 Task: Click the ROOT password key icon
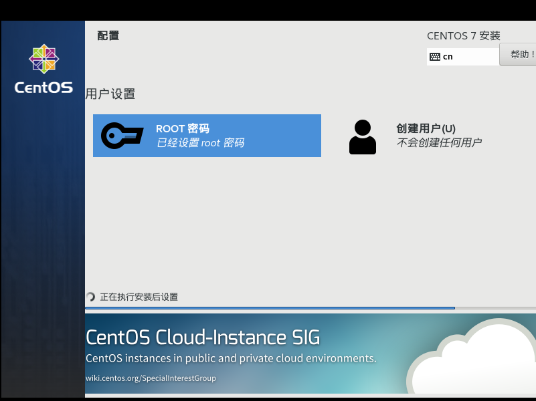coord(122,136)
